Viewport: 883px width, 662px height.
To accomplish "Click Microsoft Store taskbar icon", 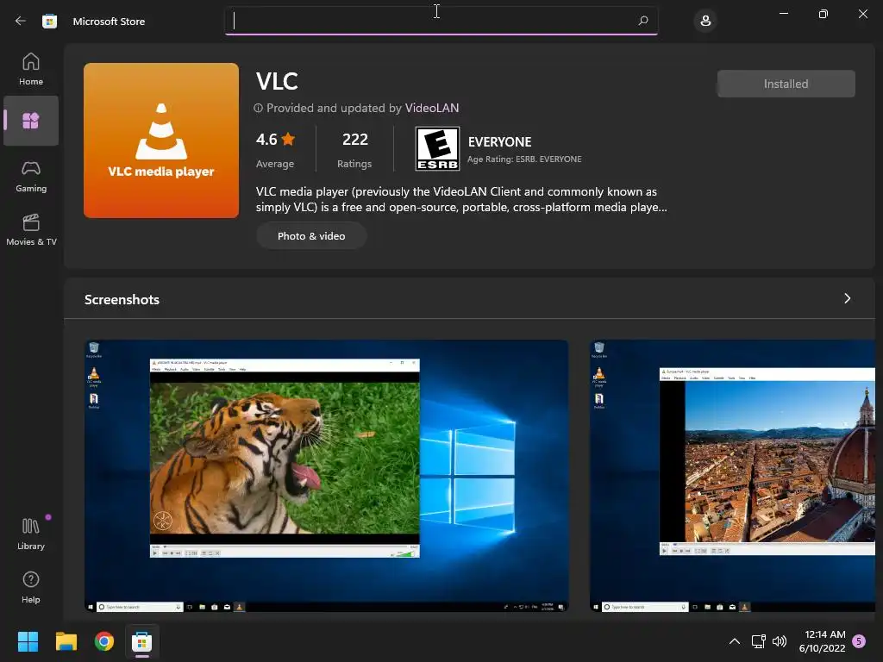I will tap(142, 641).
